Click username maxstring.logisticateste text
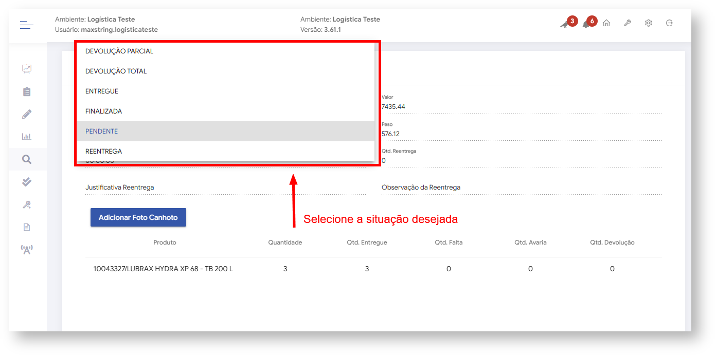716x356 pixels. point(119,30)
